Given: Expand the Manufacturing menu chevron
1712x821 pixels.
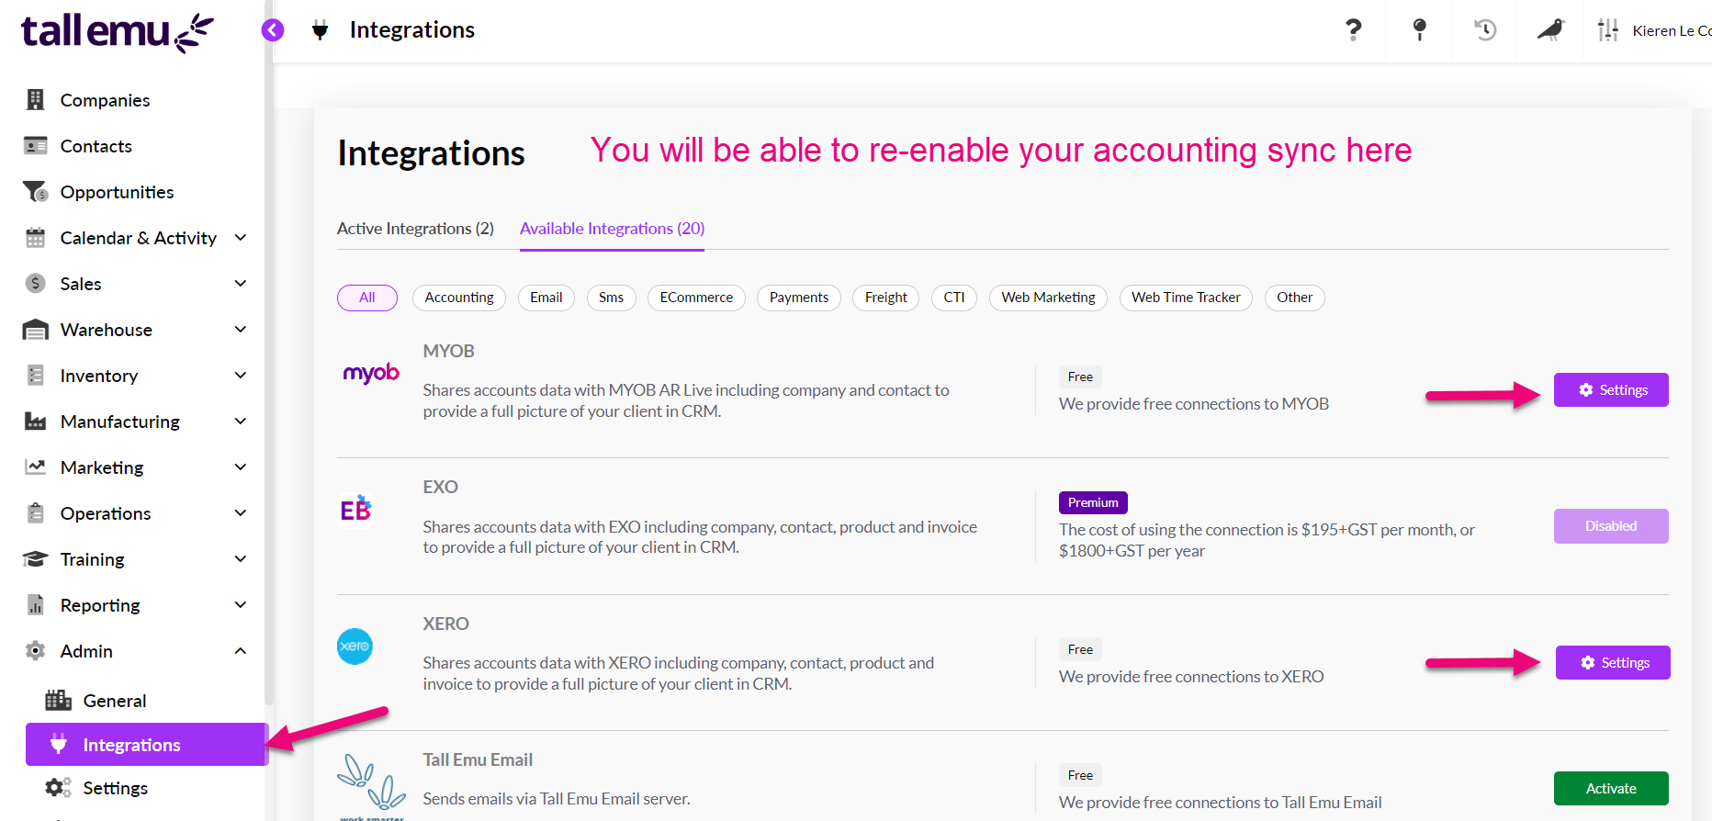Looking at the screenshot, I should click(x=241, y=421).
